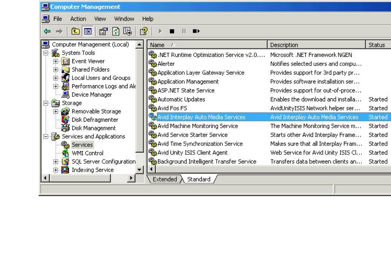
Task: Expand the Performance Logs and Alerts node
Action: 56,86
